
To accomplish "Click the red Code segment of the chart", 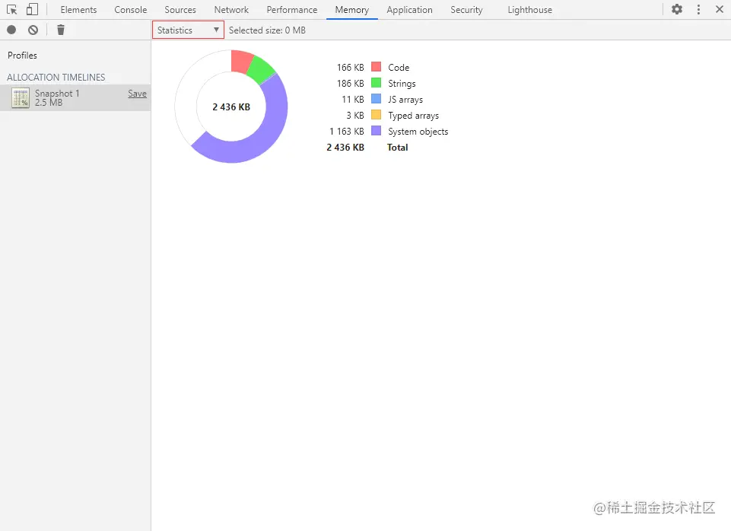I will pyautogui.click(x=241, y=62).
